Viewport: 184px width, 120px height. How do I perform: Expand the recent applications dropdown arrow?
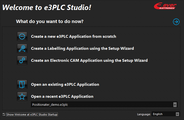click(175, 105)
